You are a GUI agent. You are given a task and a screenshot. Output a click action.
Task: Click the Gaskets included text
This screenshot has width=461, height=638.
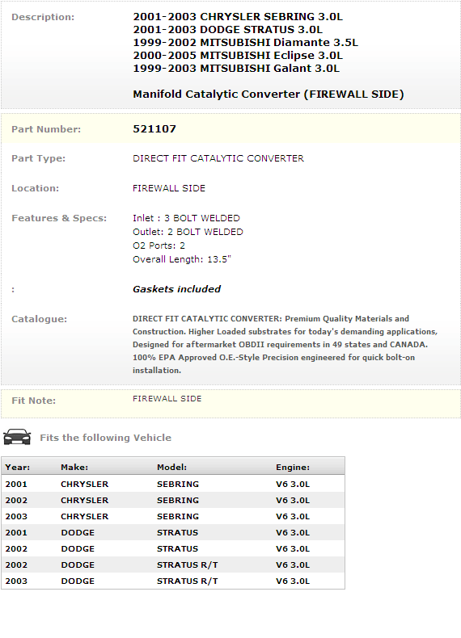[x=176, y=289]
